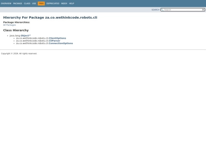Viewport: 206px width, 154px height.
Task: Go to the Package navigation link
Action: (x=18, y=3)
